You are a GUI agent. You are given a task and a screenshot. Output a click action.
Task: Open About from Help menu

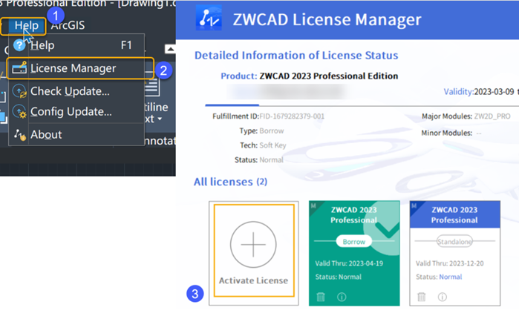point(76,134)
